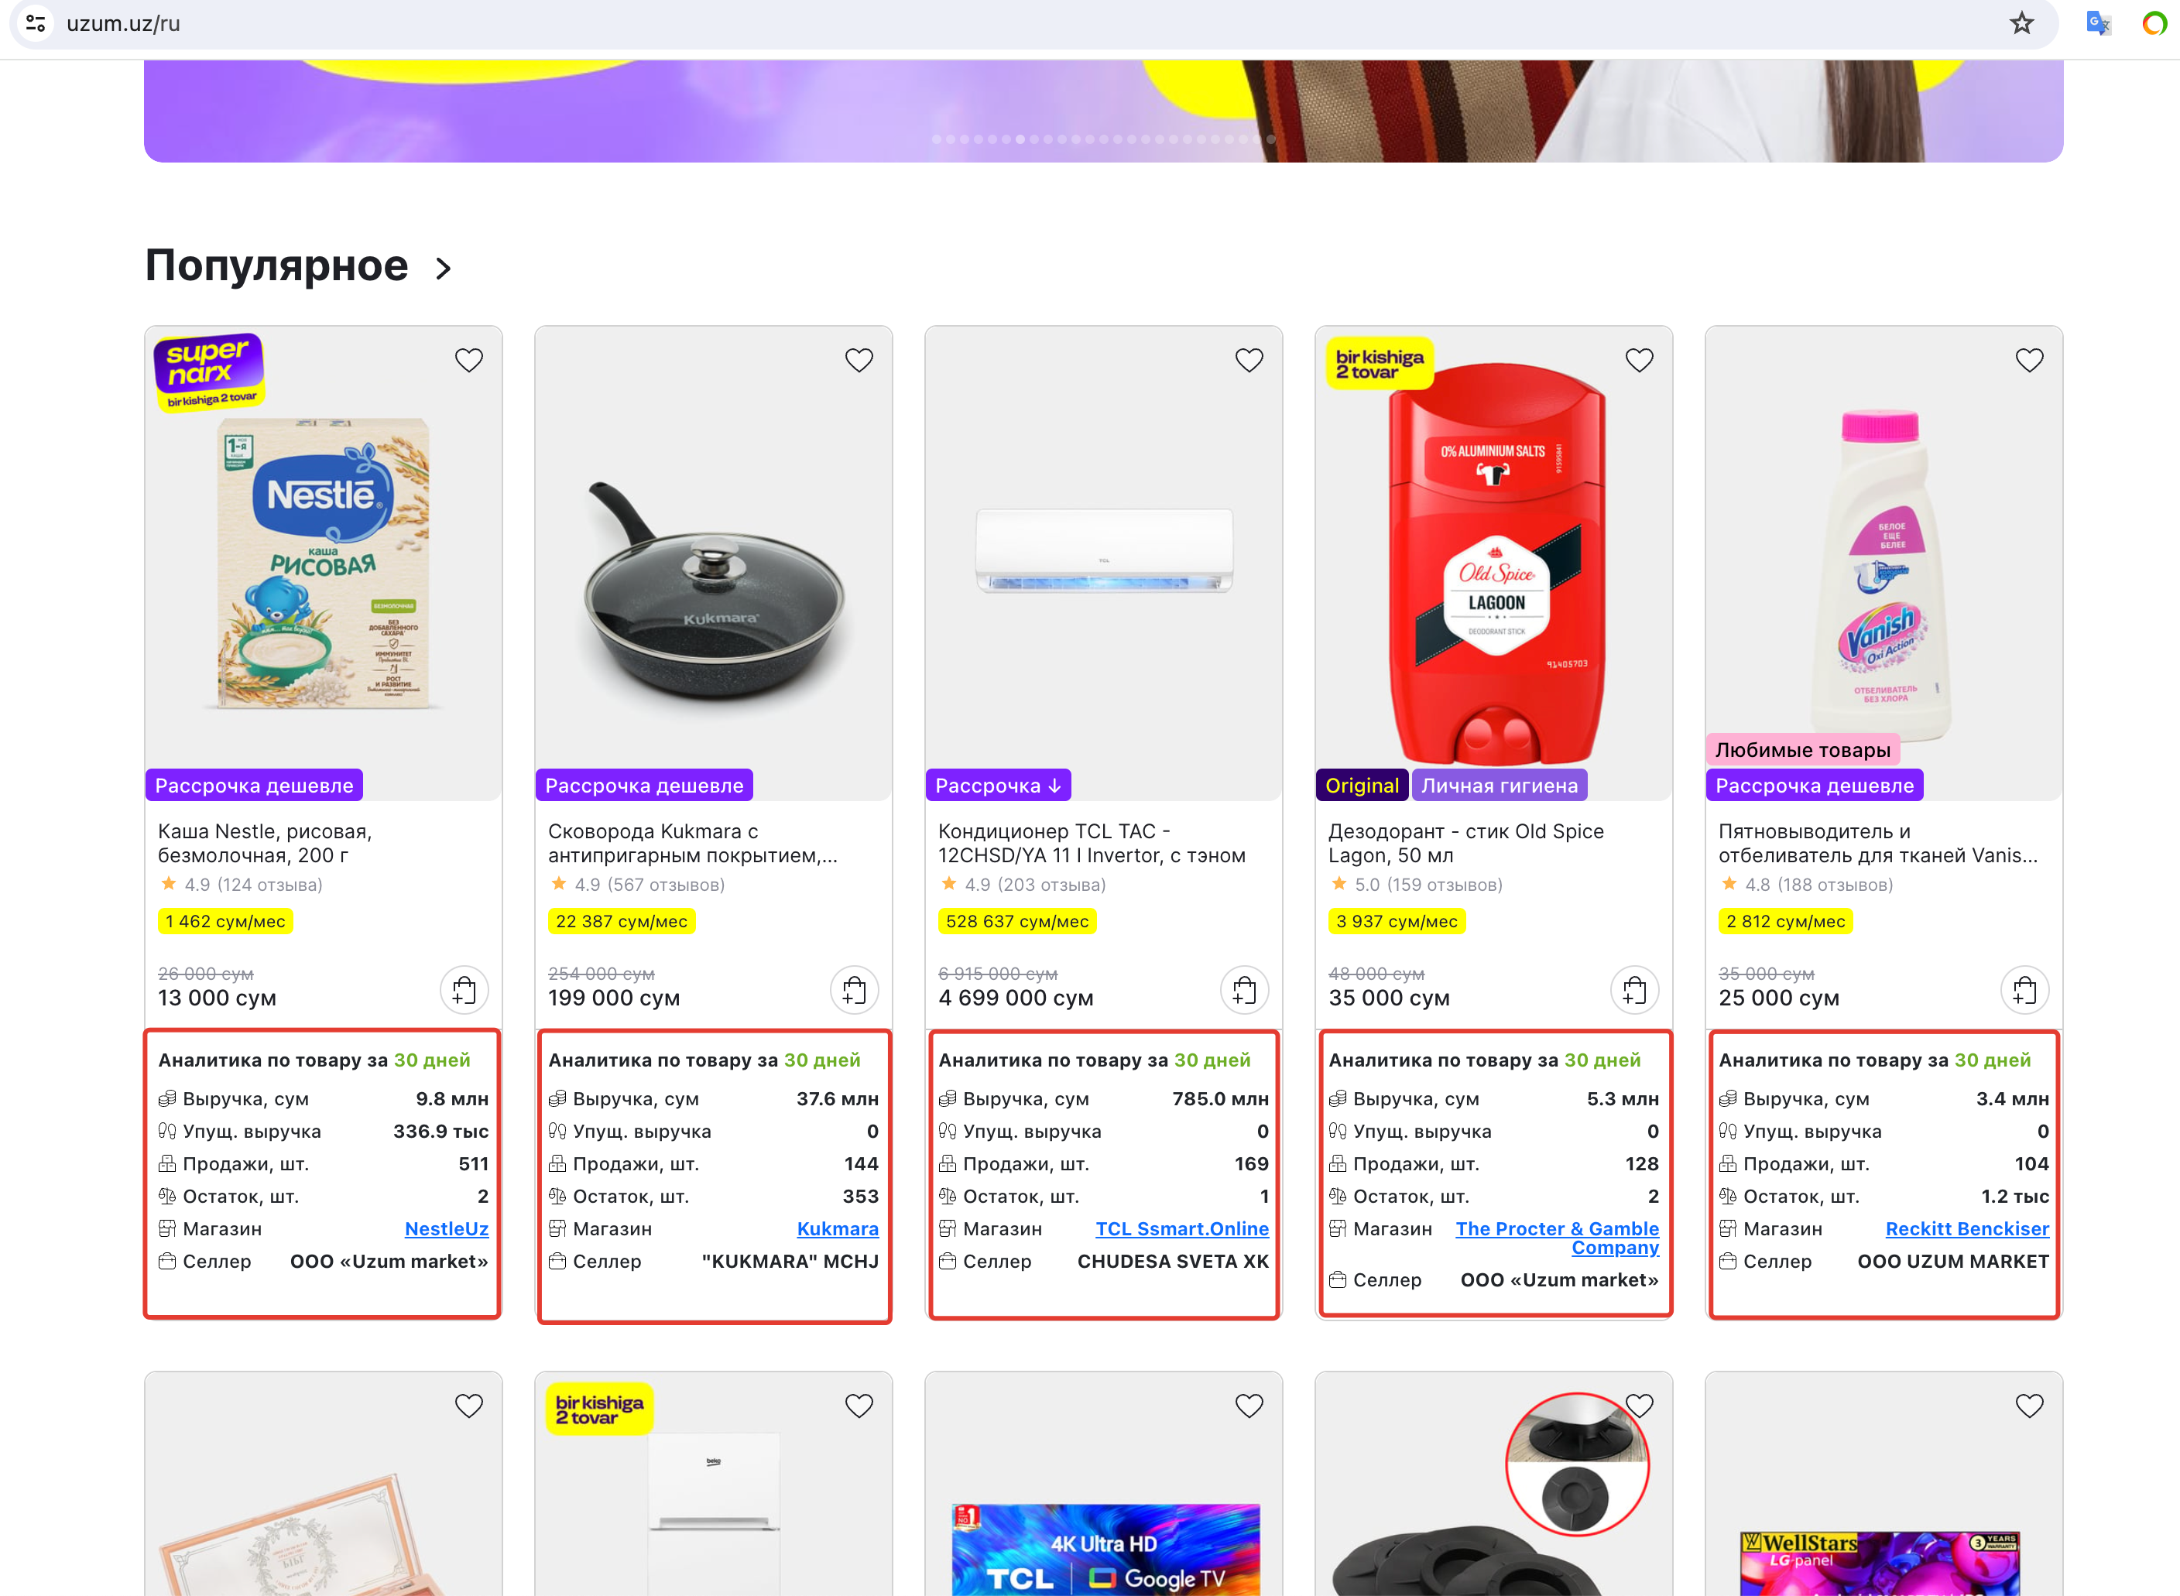Expand the Популярное section arrow
Image resolution: width=2180 pixels, height=1596 pixels.
(x=444, y=269)
